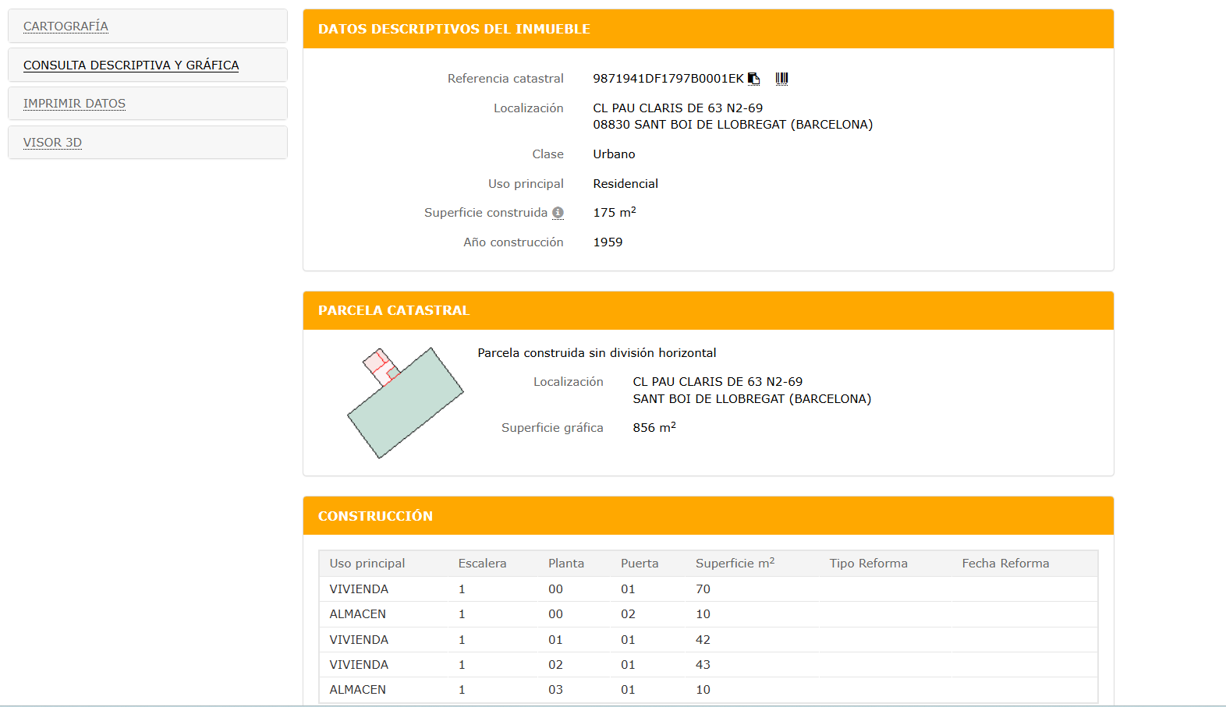Click the barcode icon beside the reference
1226x707 pixels.
[781, 79]
